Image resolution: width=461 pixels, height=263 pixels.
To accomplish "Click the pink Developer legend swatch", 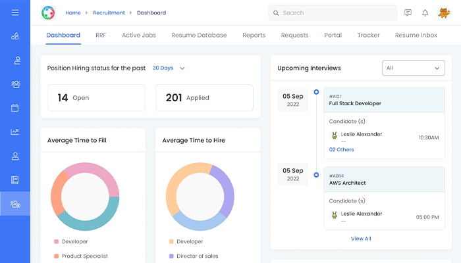I will coord(57,241).
